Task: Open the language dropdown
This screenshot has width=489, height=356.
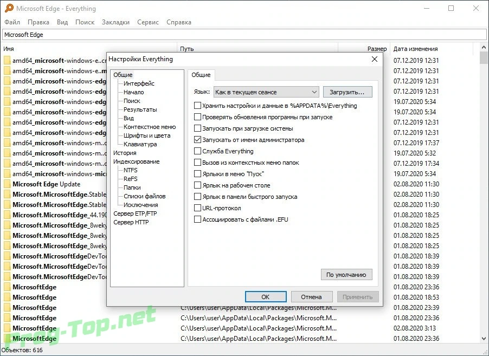Action: point(266,92)
